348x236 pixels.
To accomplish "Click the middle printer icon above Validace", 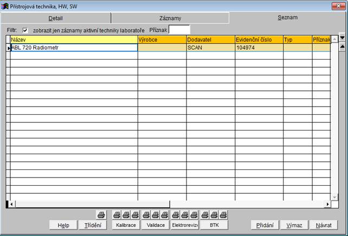I will (156, 215).
